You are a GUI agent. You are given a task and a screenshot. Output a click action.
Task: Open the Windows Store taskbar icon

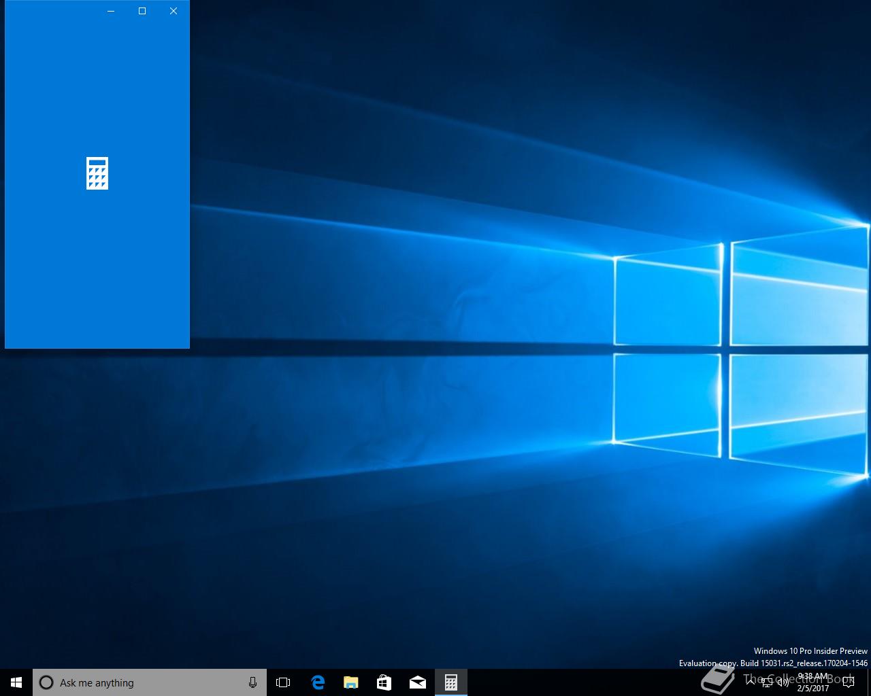coord(384,682)
